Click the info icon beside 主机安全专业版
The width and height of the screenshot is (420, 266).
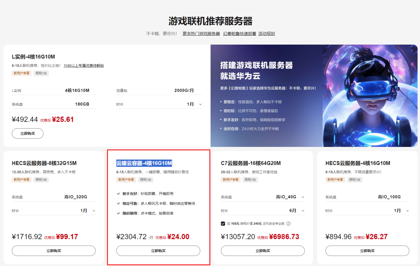(x=288, y=224)
